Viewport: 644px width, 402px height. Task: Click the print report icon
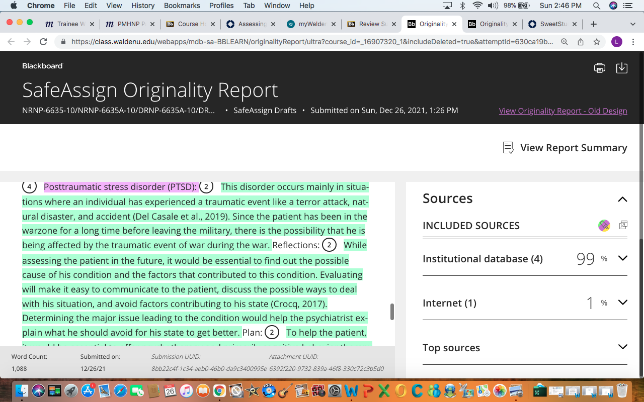(599, 68)
